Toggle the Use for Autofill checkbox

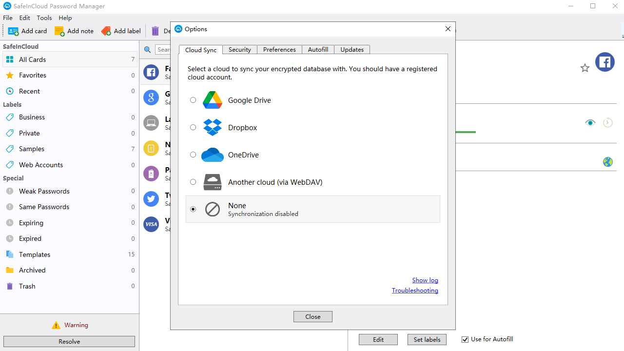pyautogui.click(x=465, y=339)
